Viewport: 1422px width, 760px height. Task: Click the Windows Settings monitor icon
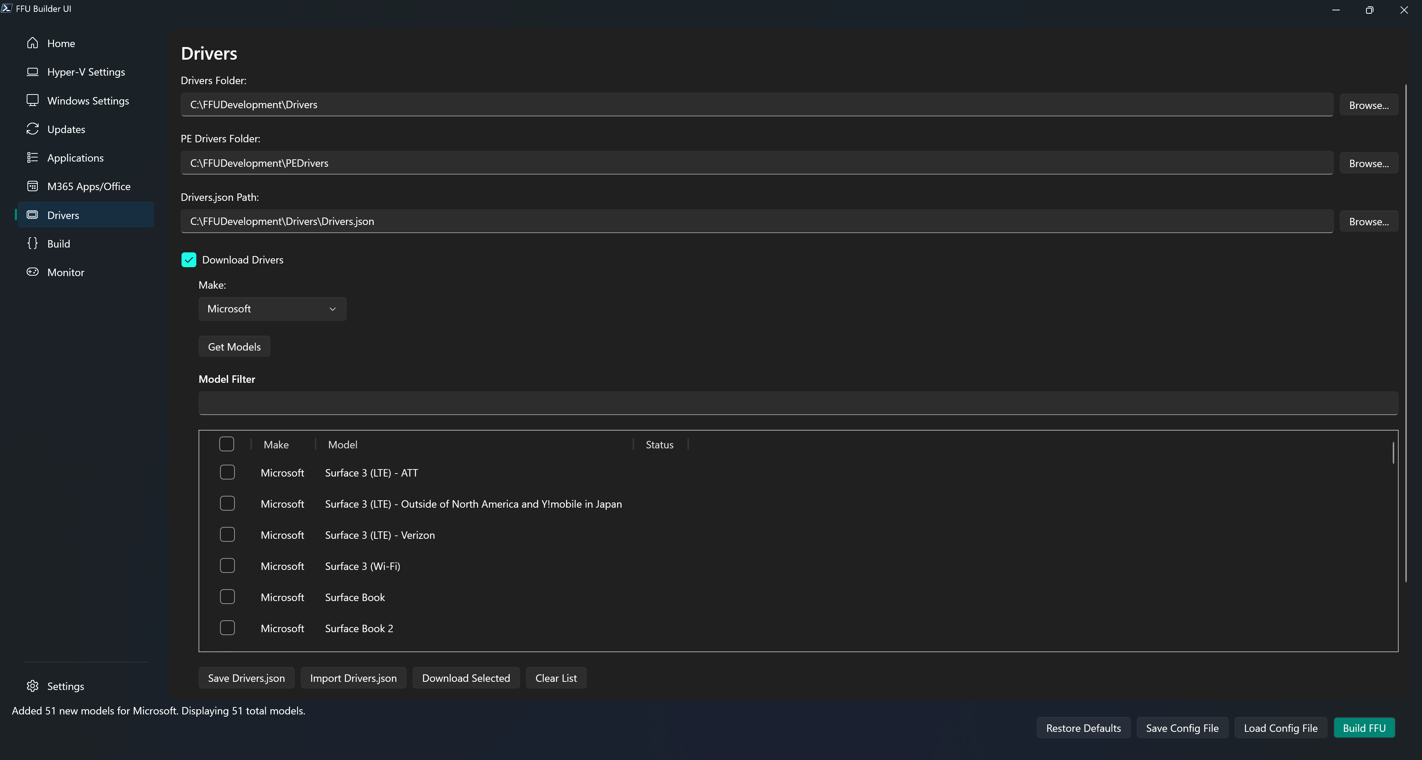(x=33, y=100)
